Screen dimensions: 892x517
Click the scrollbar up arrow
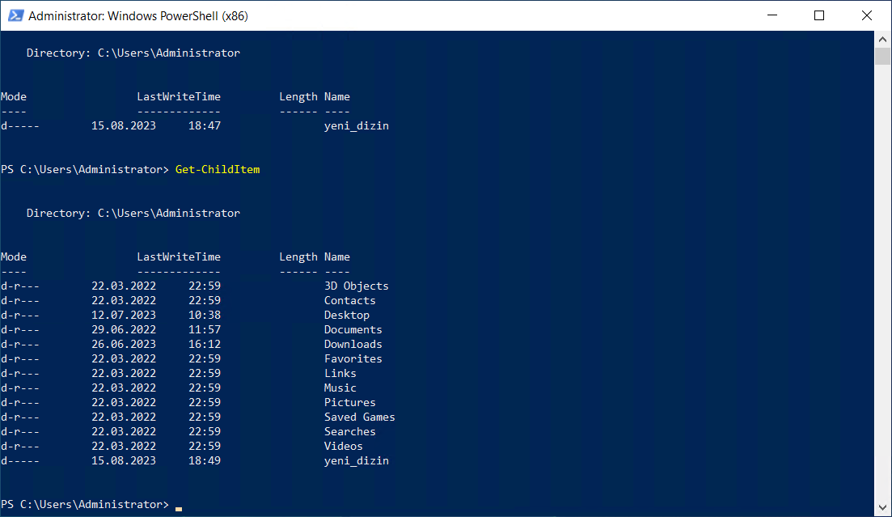point(881,38)
